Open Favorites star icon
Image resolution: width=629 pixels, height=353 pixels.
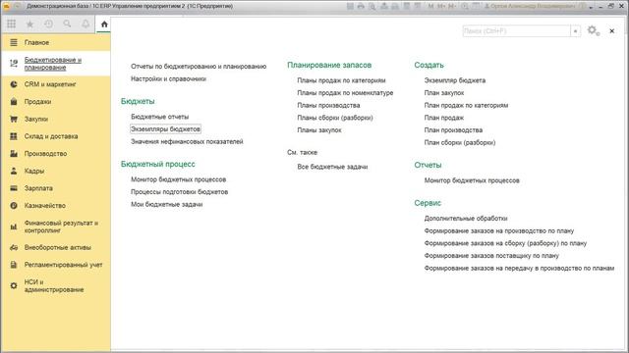click(x=29, y=24)
